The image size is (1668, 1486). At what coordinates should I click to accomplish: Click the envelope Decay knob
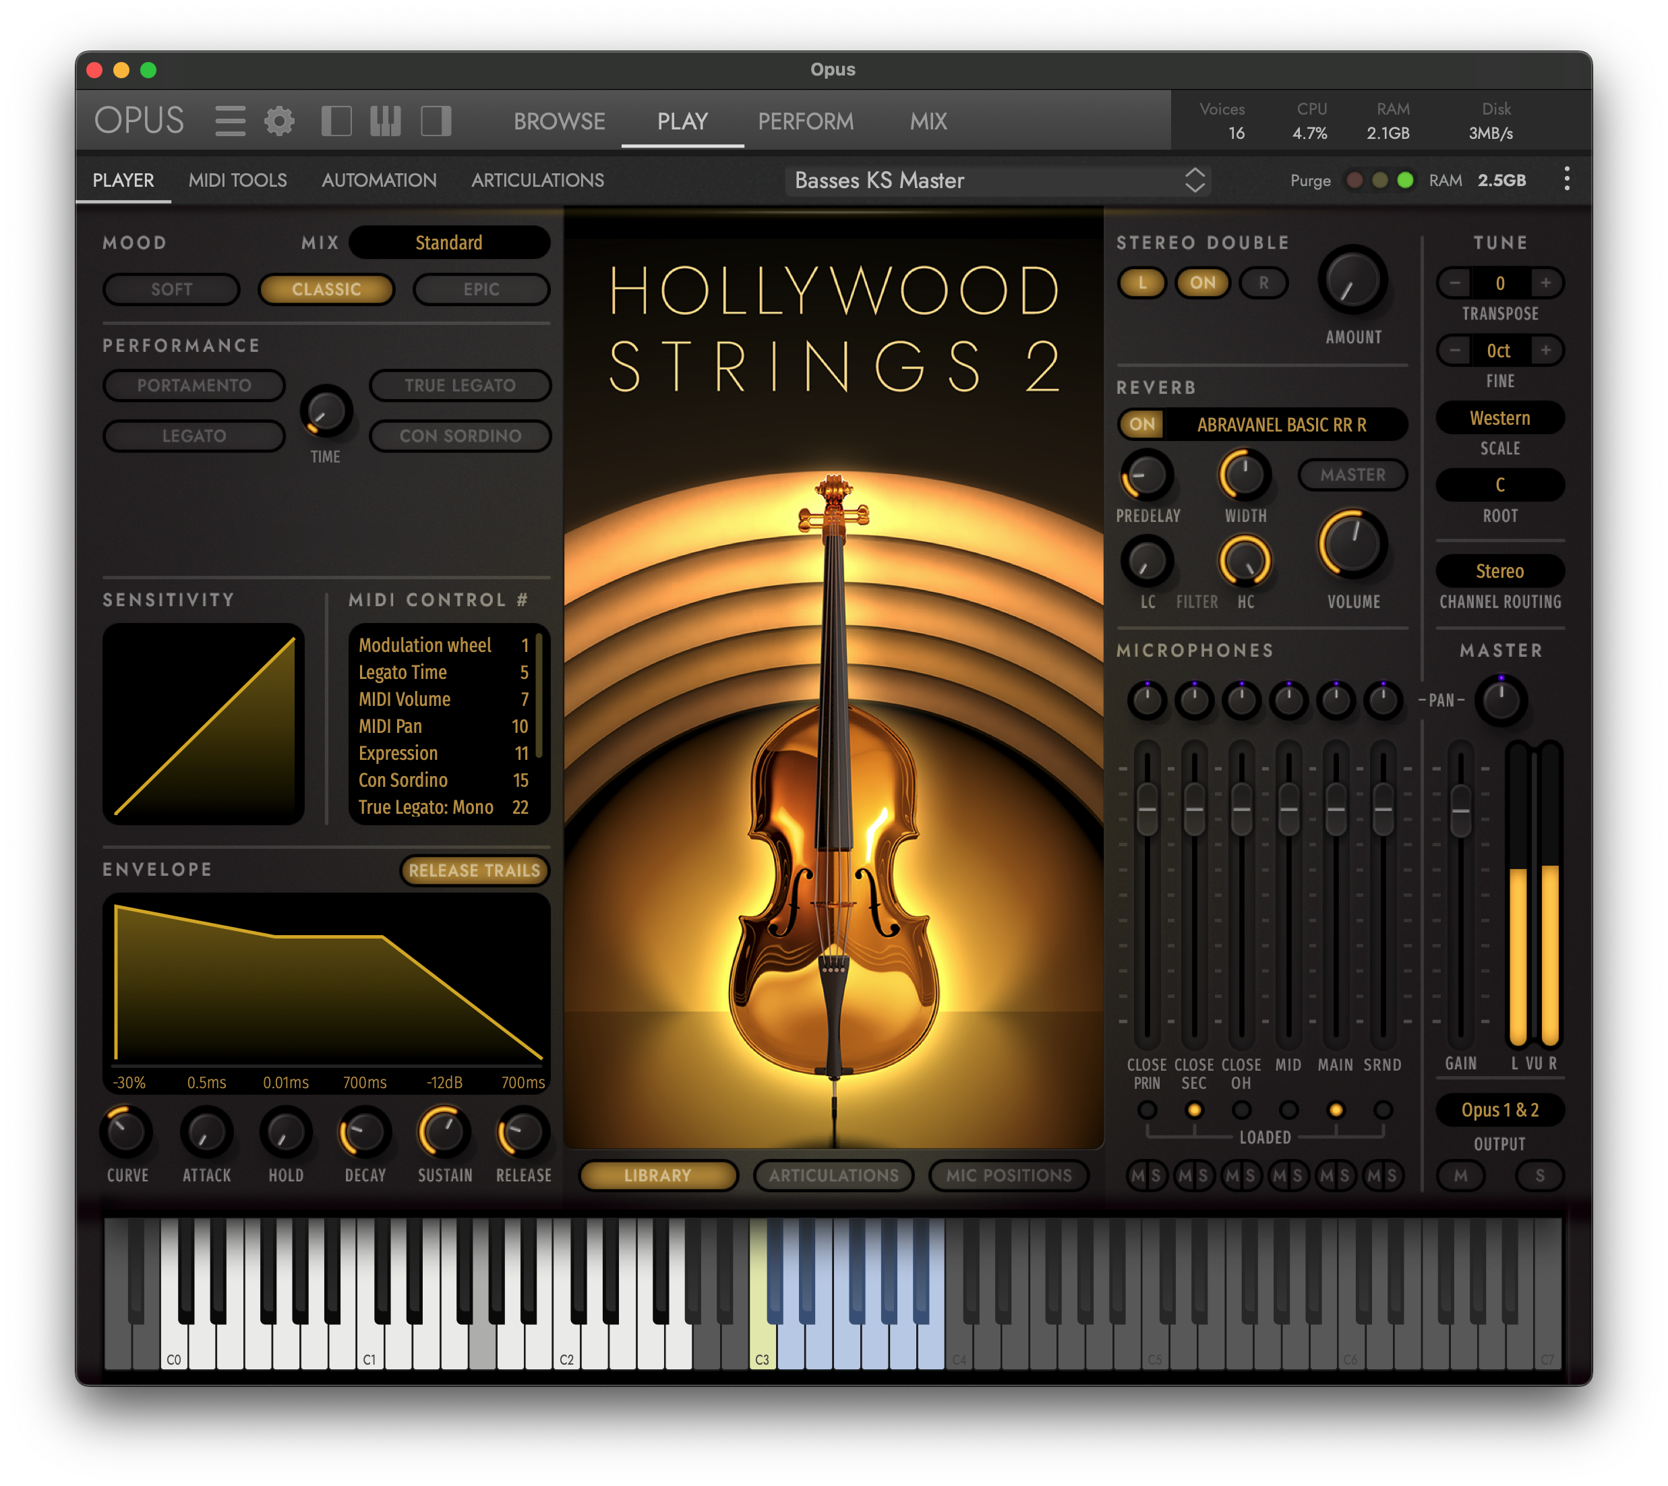tap(364, 1133)
